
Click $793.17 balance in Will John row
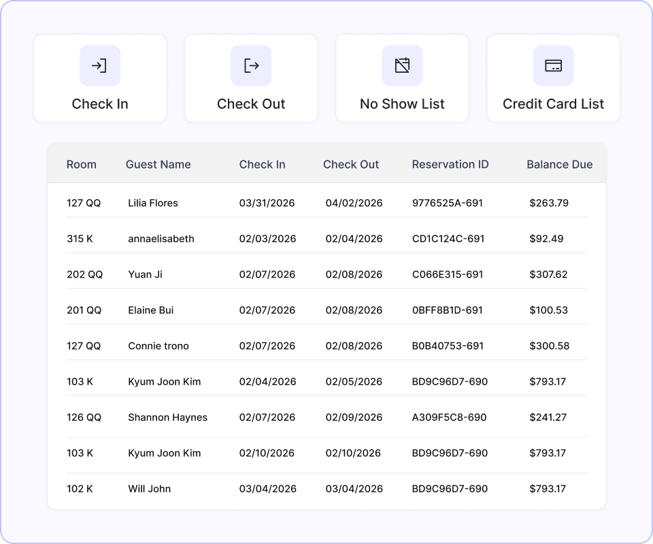pos(548,489)
